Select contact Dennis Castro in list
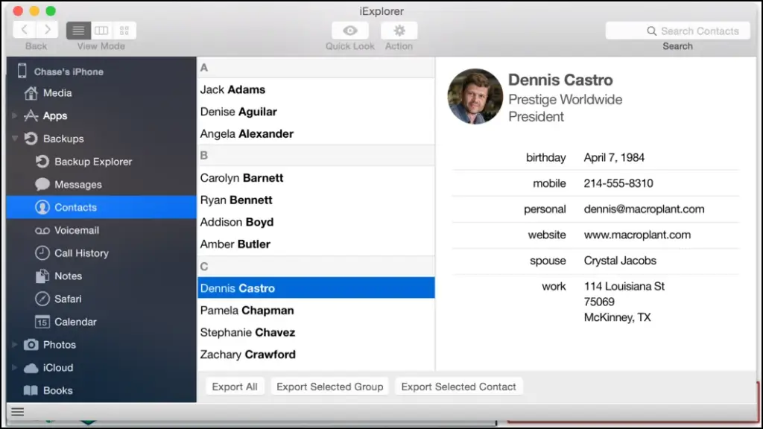 coord(316,288)
